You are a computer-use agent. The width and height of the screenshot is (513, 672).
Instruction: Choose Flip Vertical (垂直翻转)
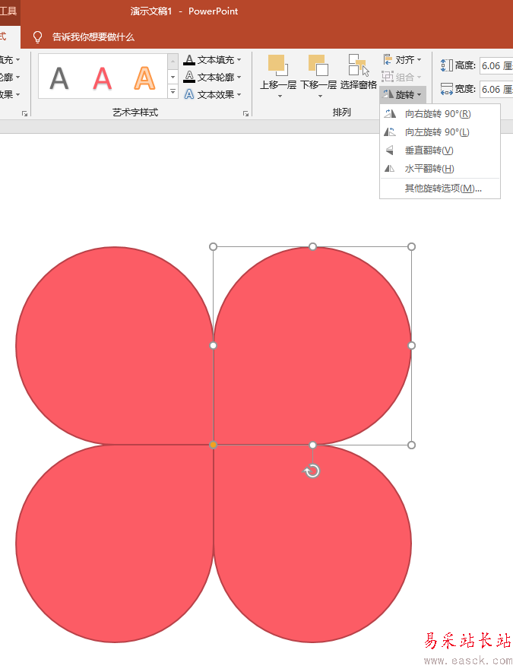pyautogui.click(x=429, y=151)
